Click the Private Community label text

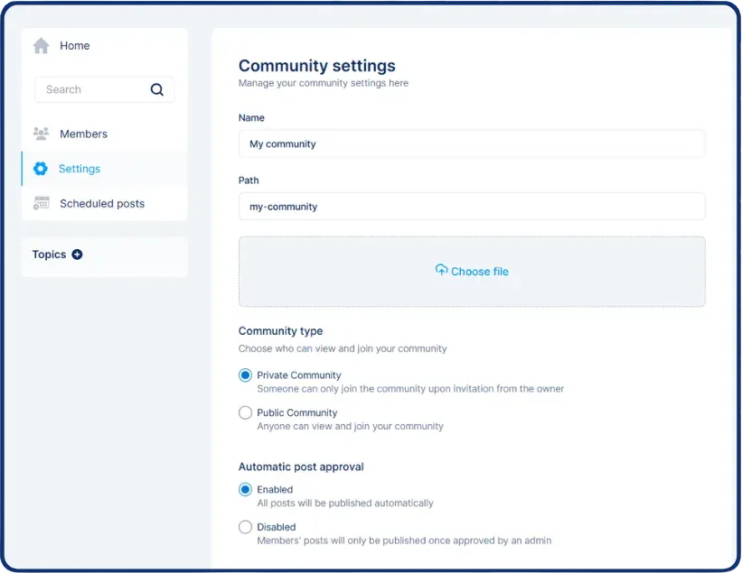(x=298, y=375)
